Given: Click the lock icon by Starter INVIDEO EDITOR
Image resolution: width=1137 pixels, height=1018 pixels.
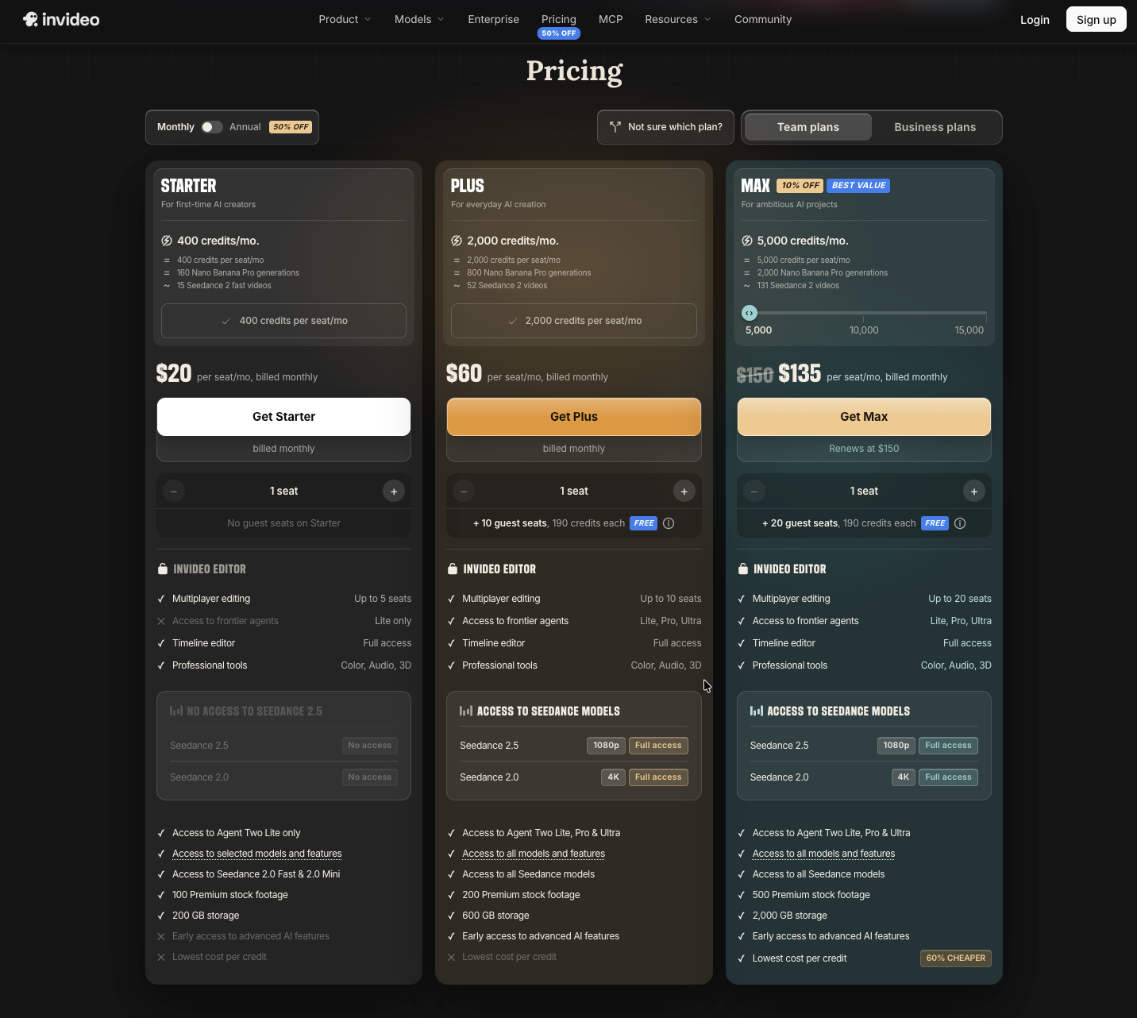Looking at the screenshot, I should point(163,569).
